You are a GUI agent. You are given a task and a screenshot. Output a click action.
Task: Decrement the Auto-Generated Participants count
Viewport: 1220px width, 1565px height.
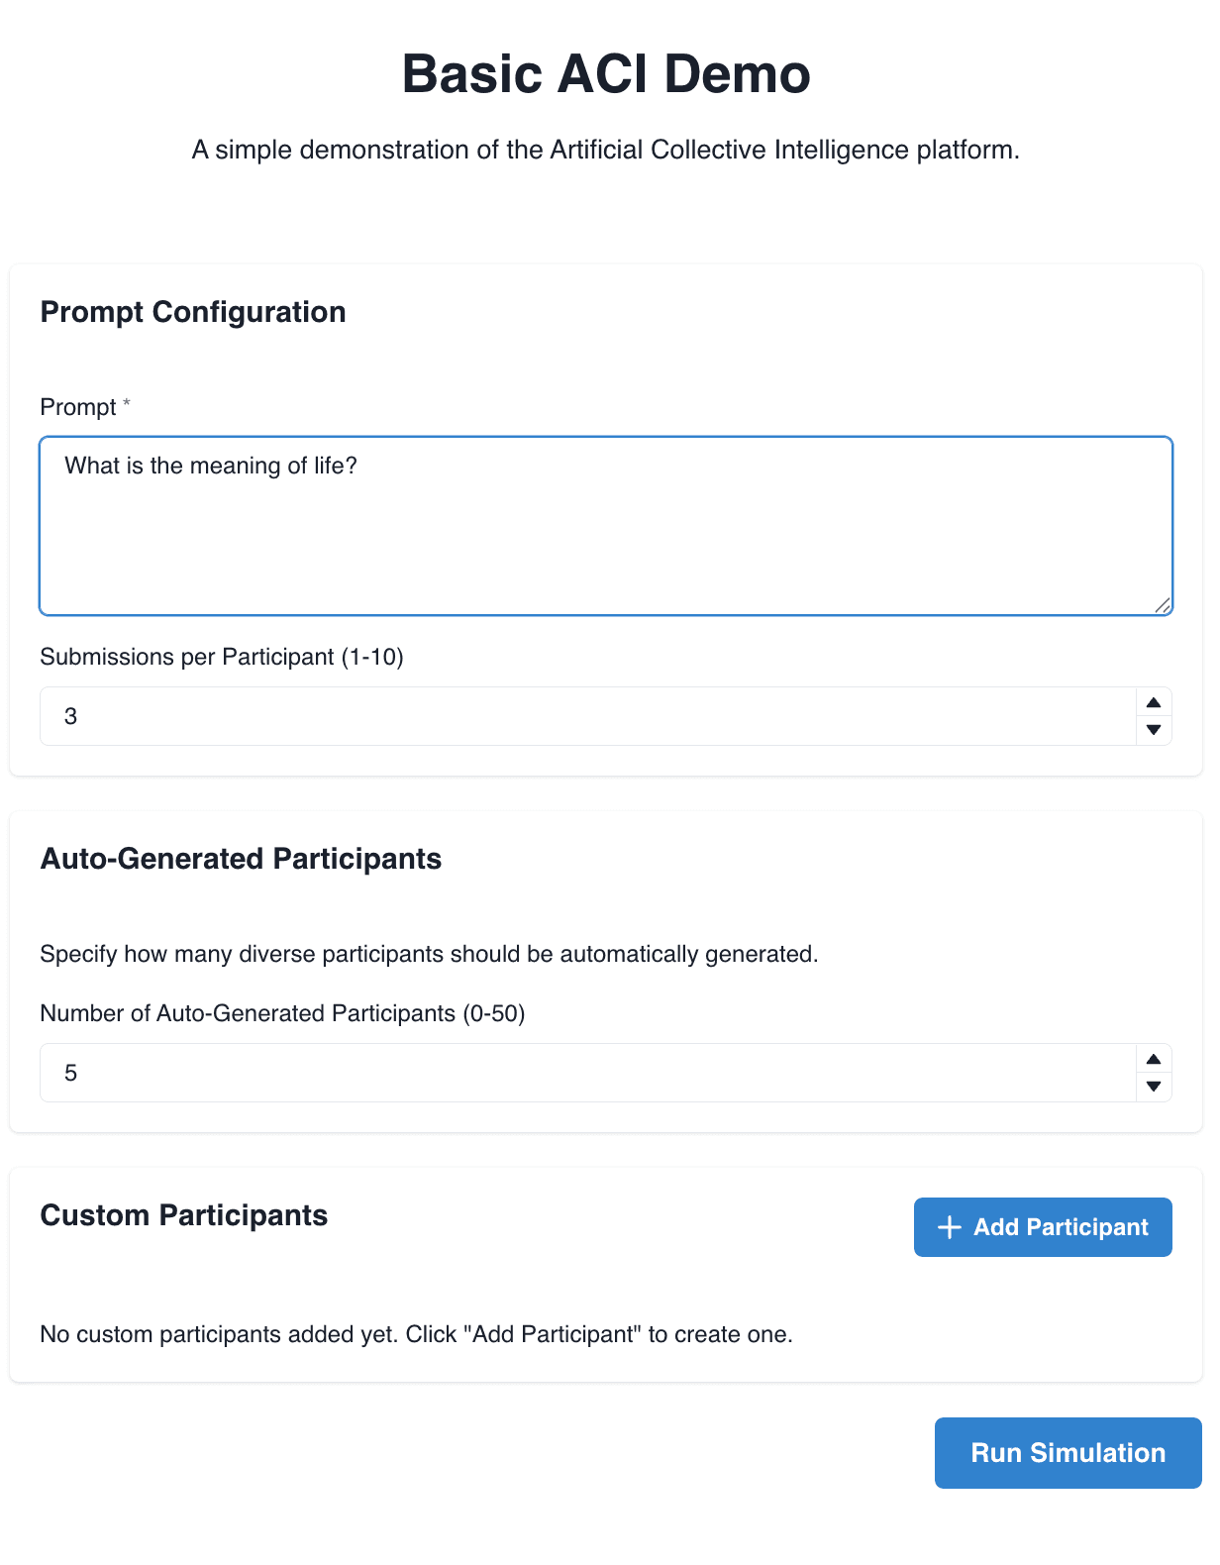coord(1154,1087)
